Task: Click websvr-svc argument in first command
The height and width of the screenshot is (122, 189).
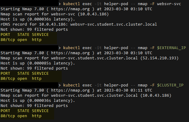Action: point(169,4)
